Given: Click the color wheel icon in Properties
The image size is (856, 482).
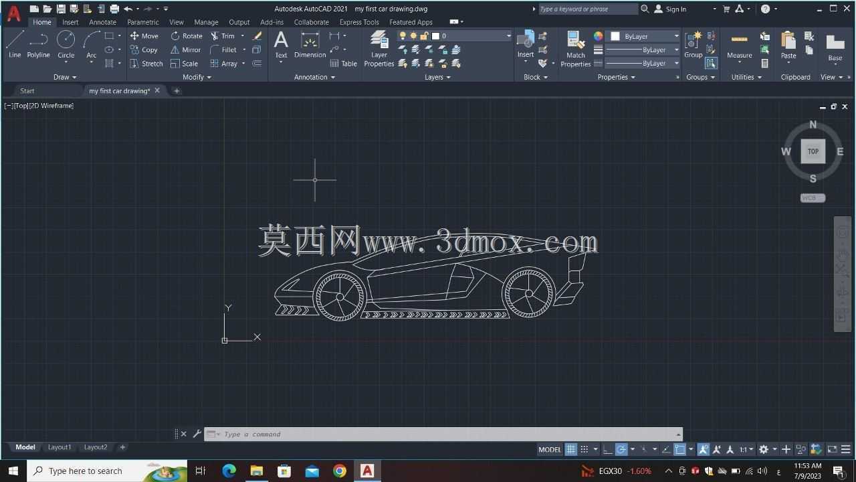Looking at the screenshot, I should (598, 36).
